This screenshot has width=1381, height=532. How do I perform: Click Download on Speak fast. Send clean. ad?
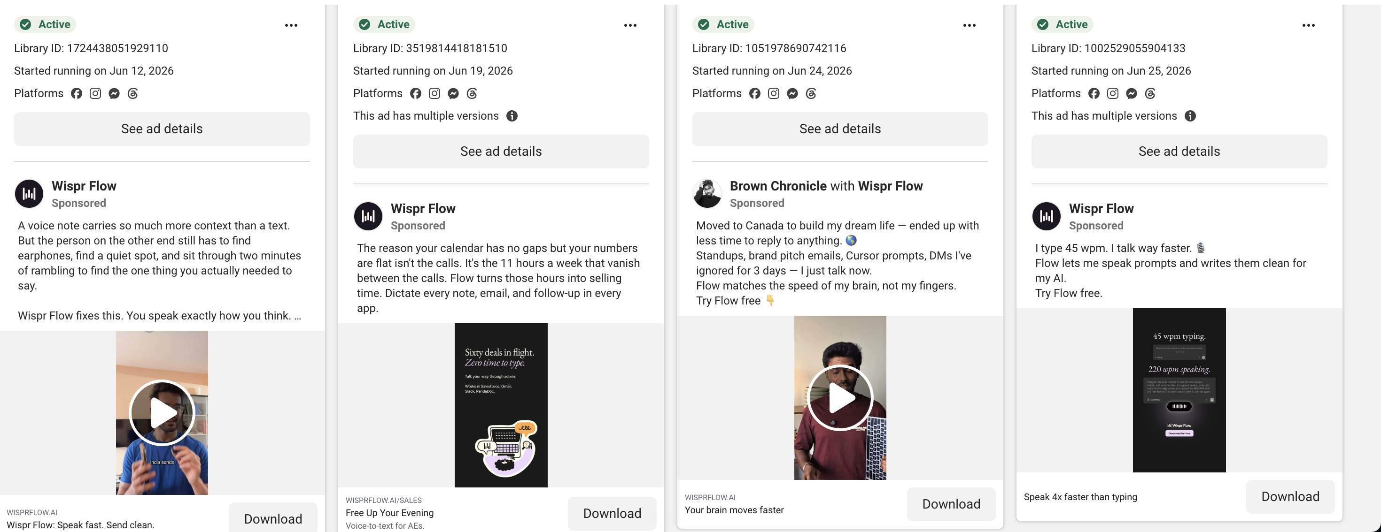(x=273, y=518)
